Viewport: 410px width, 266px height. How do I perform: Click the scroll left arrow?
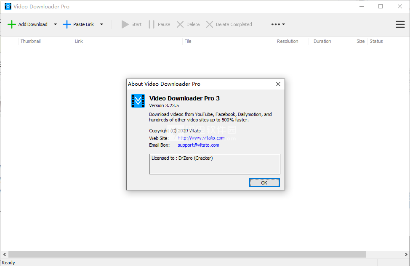coord(5,254)
